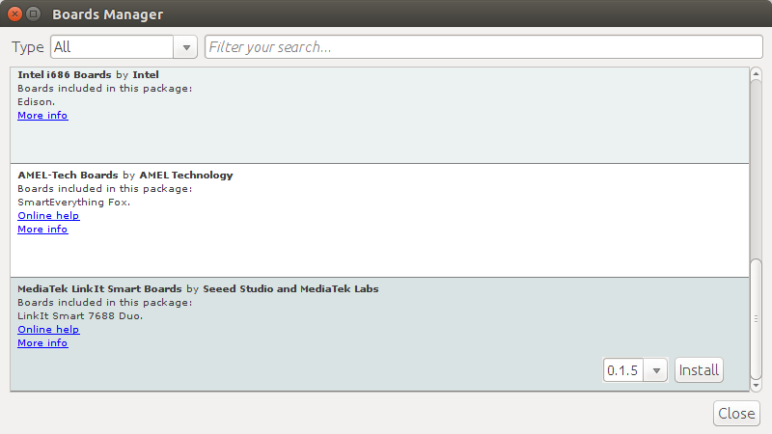Install MediaTek LinkIt Smart Boards package
This screenshot has height=434, width=772.
click(699, 370)
